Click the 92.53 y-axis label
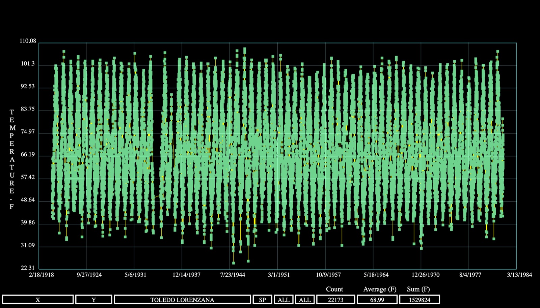 pyautogui.click(x=28, y=86)
